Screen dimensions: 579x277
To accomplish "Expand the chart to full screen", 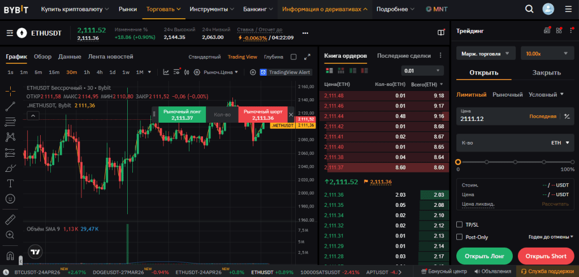I will pyautogui.click(x=307, y=57).
